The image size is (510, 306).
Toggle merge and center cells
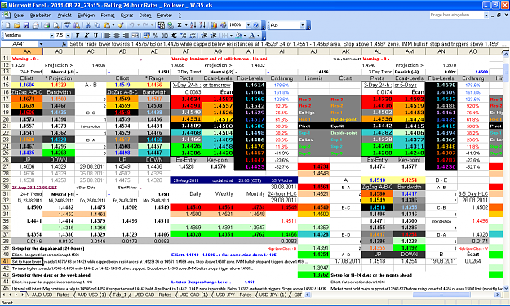(x=135, y=35)
